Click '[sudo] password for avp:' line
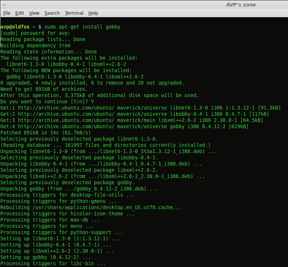Viewport: 288px width, 267px height. pyautogui.click(x=35, y=33)
